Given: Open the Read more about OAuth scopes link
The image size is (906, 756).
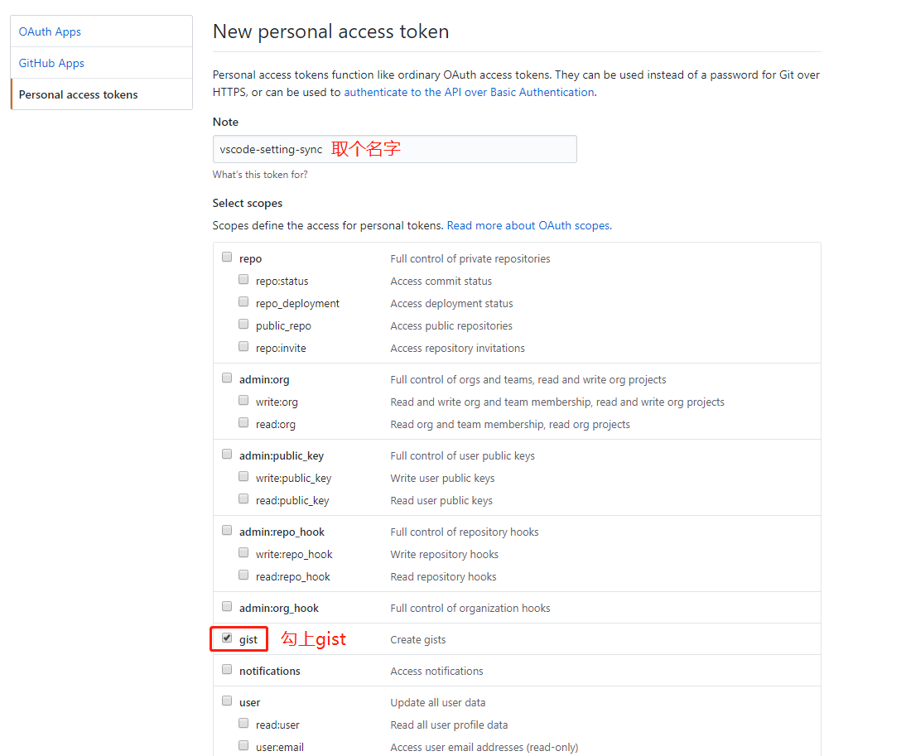Looking at the screenshot, I should 529,226.
